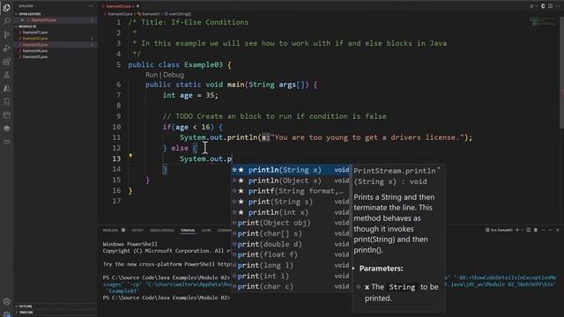Click line 7 'int age = 35;'

(x=190, y=95)
